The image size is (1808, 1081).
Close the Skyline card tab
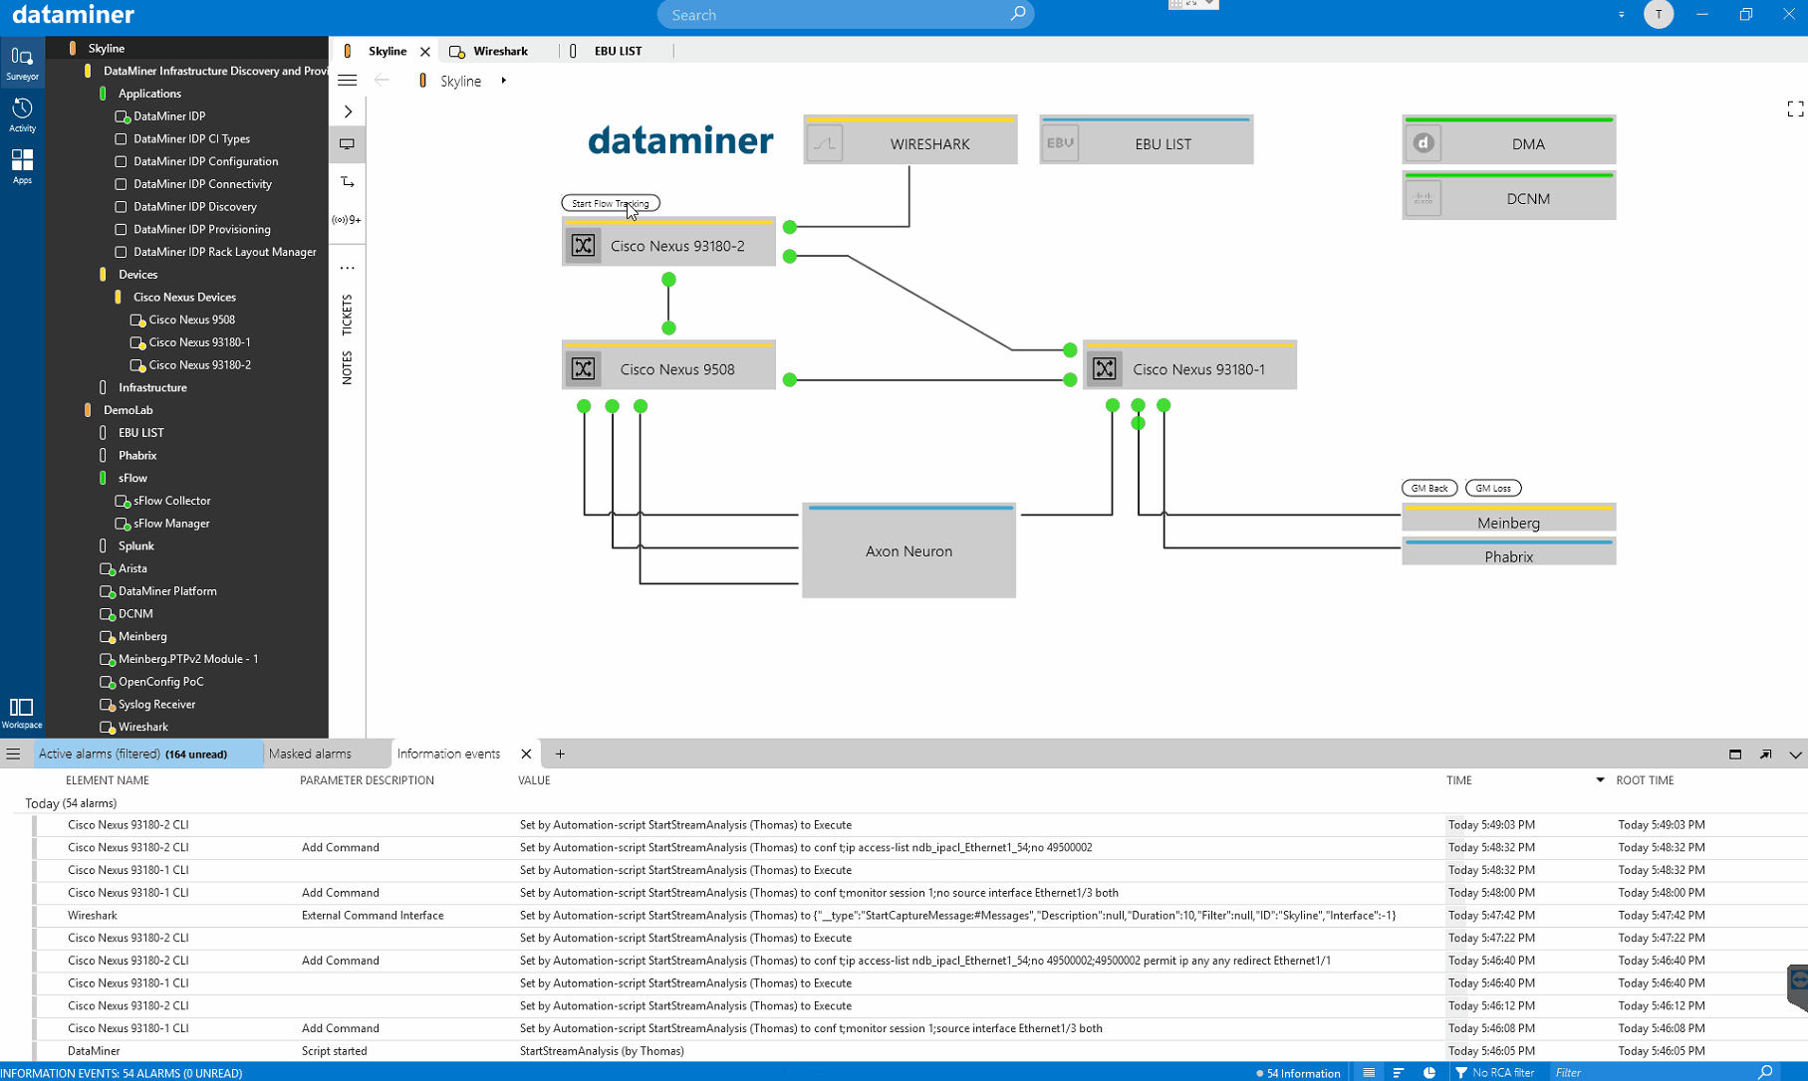click(x=425, y=51)
